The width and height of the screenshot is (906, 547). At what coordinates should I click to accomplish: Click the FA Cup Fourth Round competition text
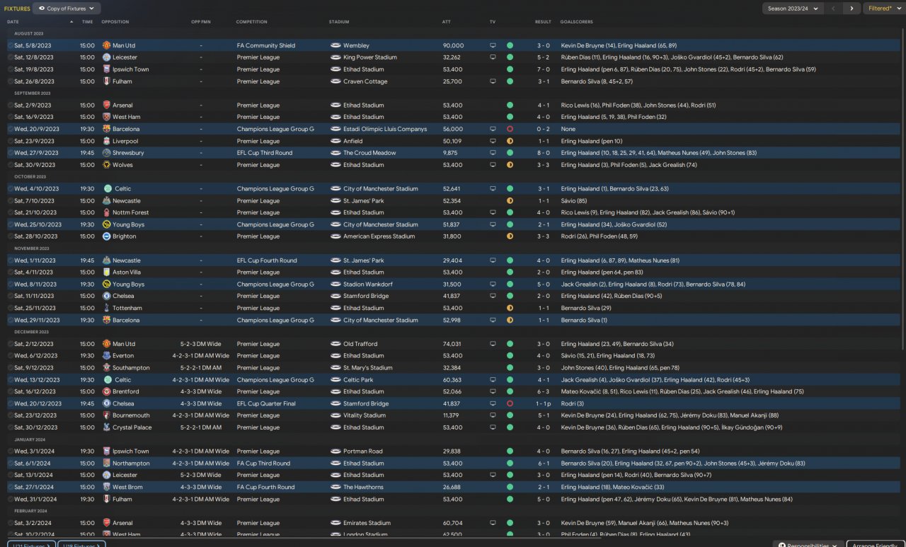265,487
